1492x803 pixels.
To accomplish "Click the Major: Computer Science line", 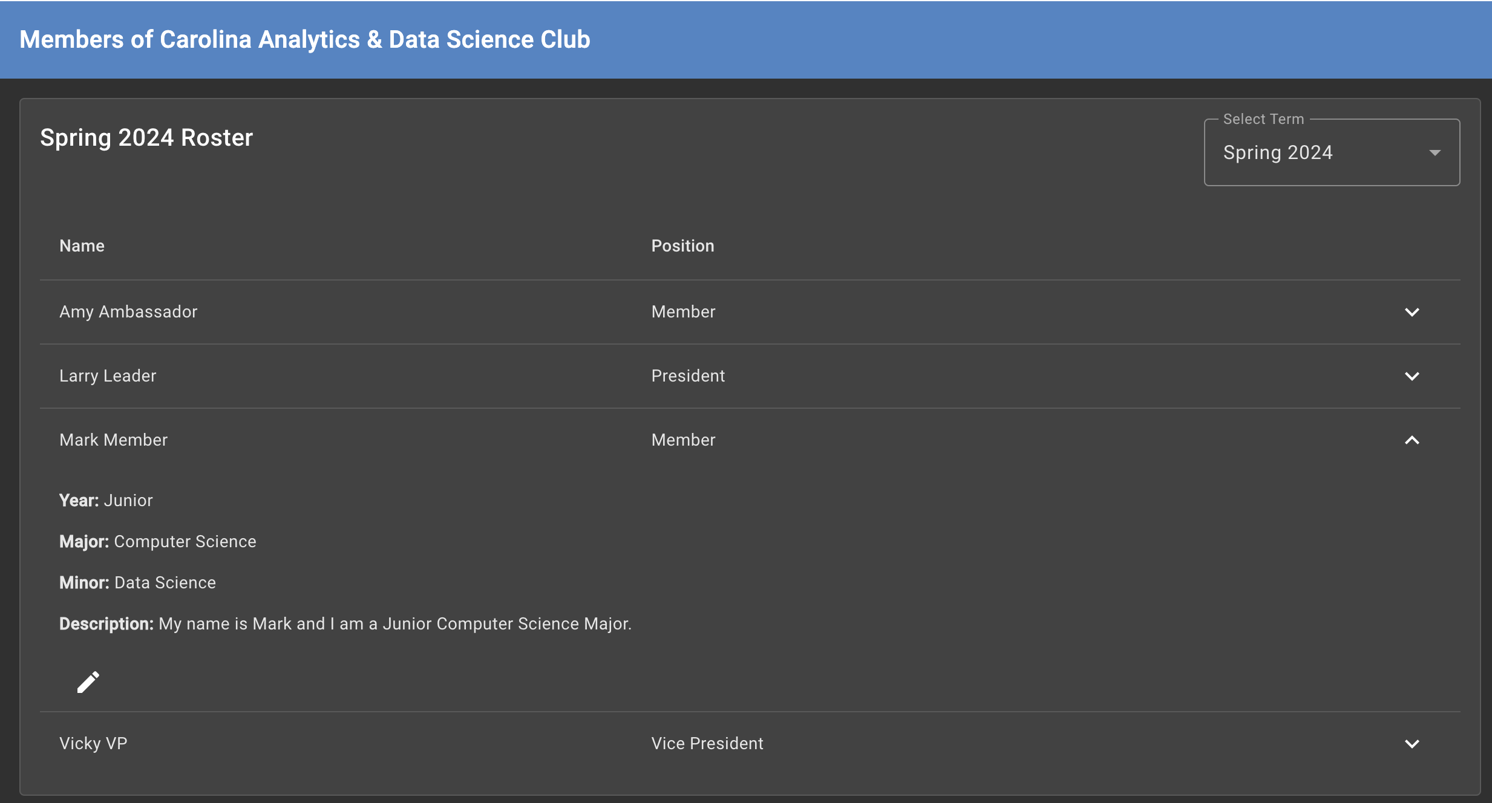I will (x=158, y=542).
